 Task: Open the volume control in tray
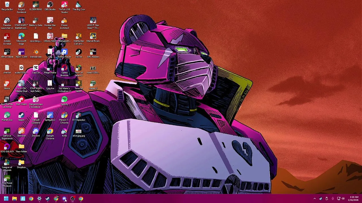[x=343, y=198]
